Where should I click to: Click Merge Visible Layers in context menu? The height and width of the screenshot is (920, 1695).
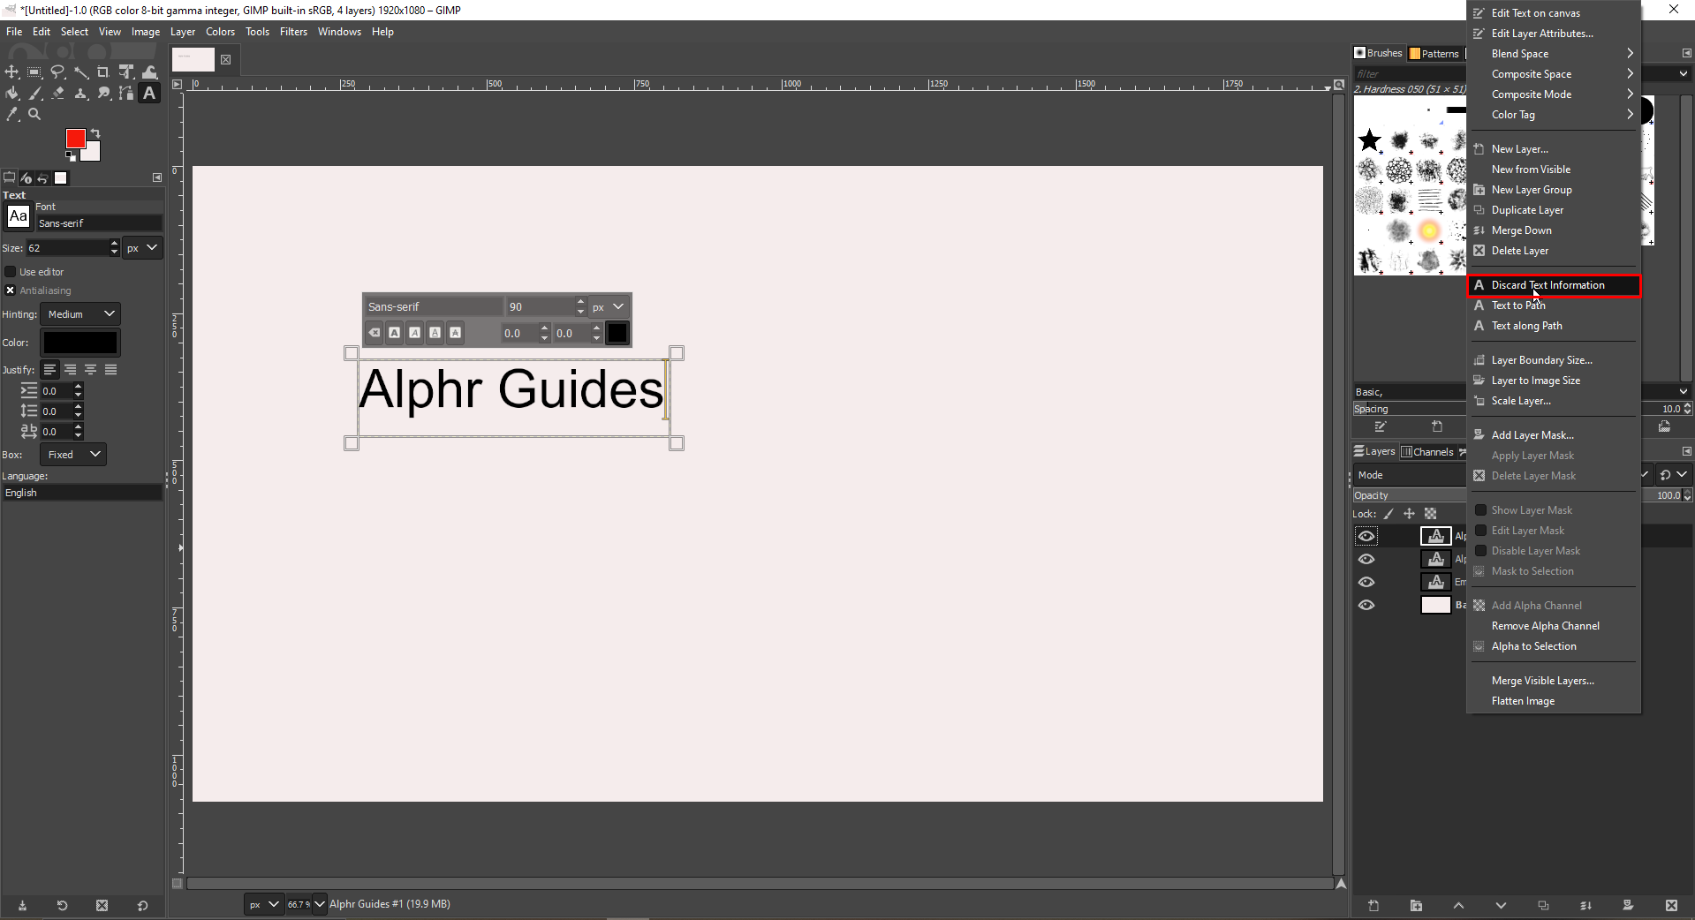pos(1554,681)
